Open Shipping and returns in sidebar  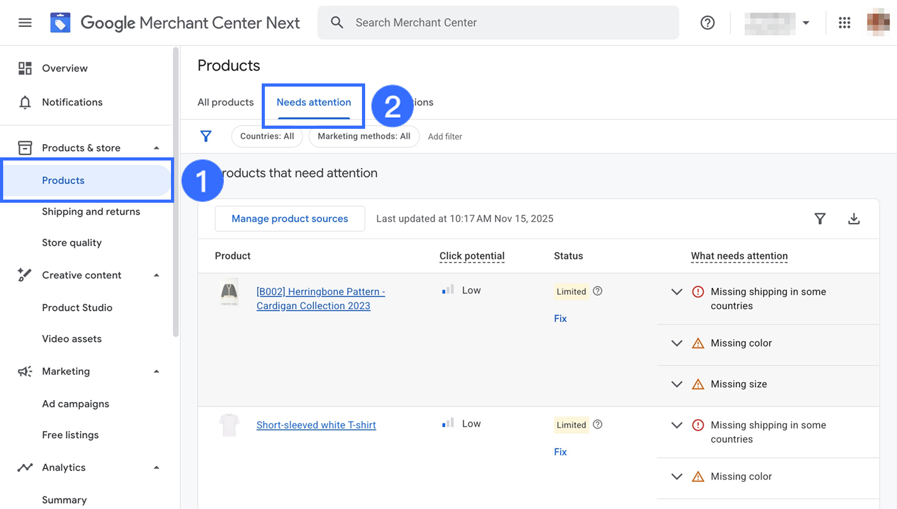[91, 212]
